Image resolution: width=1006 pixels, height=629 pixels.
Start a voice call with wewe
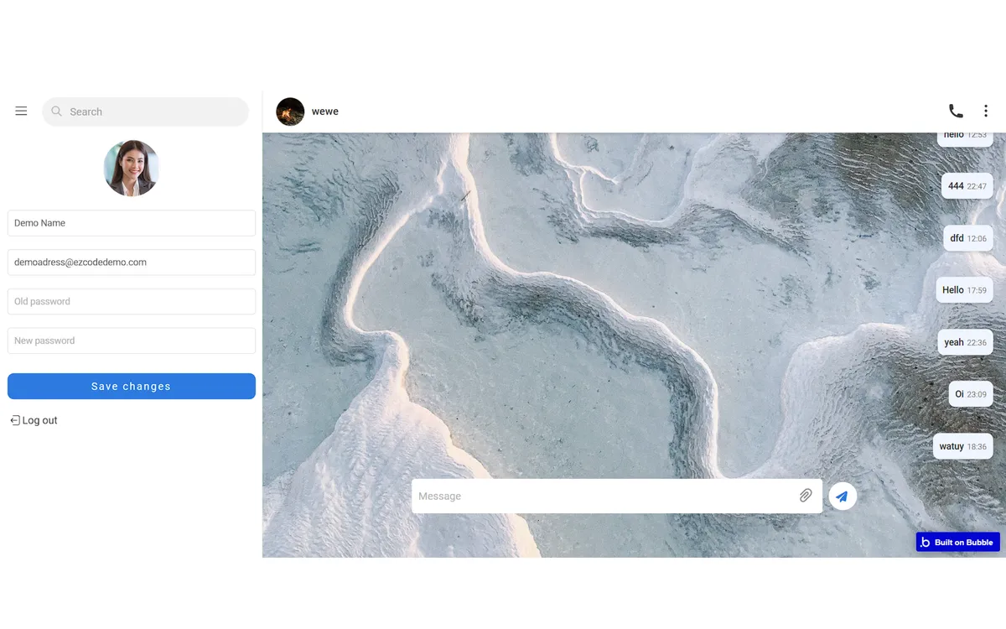pos(956,111)
